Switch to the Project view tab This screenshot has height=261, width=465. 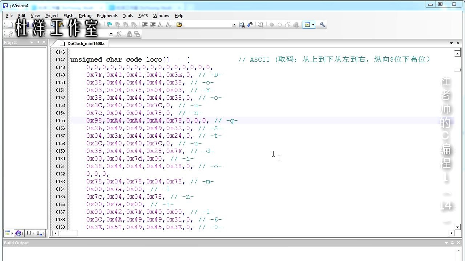[9, 233]
